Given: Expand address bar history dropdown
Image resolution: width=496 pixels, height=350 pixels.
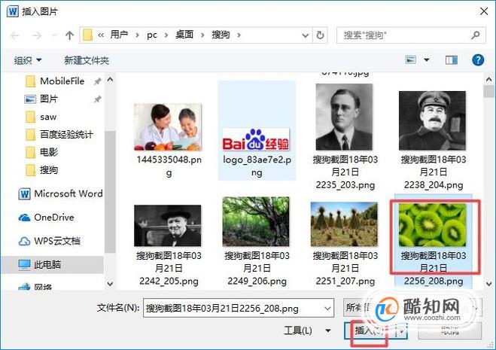Looking at the screenshot, I should 306,35.
